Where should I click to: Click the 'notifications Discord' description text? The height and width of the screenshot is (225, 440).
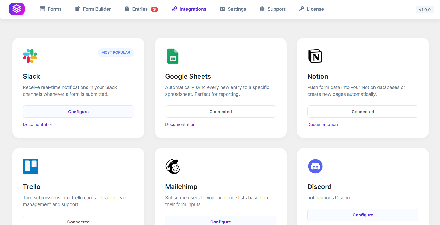point(329,198)
